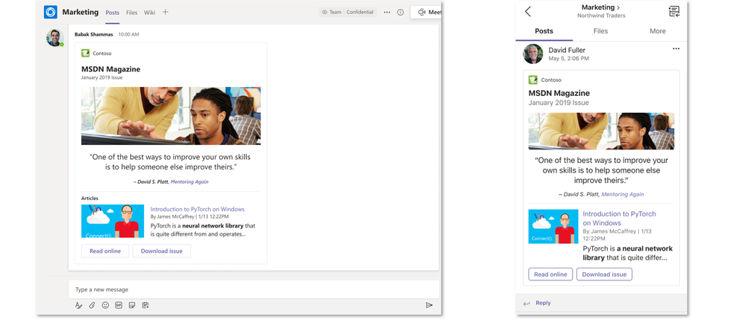Image resolution: width=745 pixels, height=319 pixels.
Task: Add a new tab with plus icon
Action: [x=166, y=12]
